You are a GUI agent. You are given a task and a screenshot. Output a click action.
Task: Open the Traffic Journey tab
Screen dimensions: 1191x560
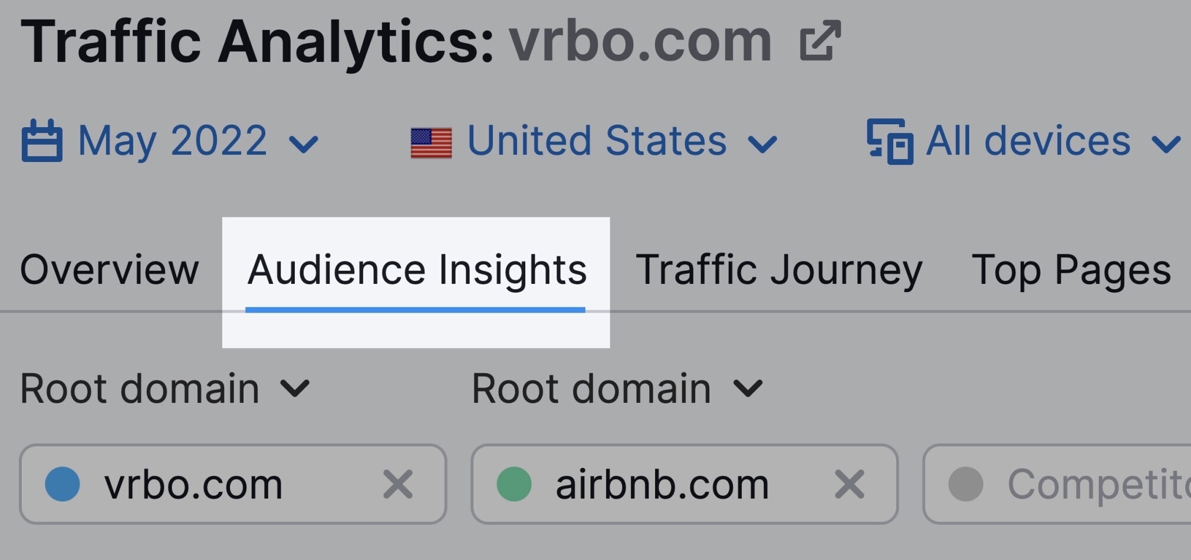(779, 271)
